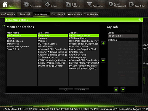148x111 pixels.
Task: Open BIOS Features chip icon
Action: [68, 4]
